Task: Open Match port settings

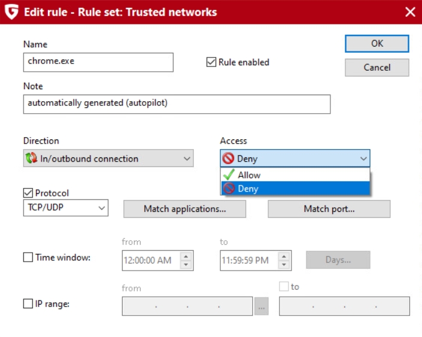Action: (x=329, y=209)
